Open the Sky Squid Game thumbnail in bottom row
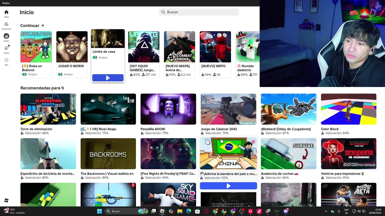The width and height of the screenshot is (385, 216). coord(168,194)
